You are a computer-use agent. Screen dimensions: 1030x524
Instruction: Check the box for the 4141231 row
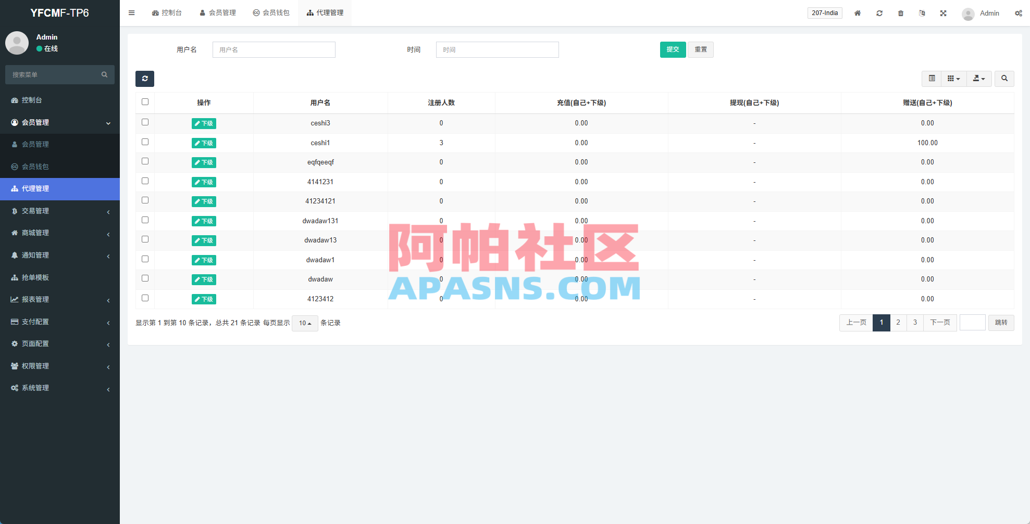tap(145, 181)
